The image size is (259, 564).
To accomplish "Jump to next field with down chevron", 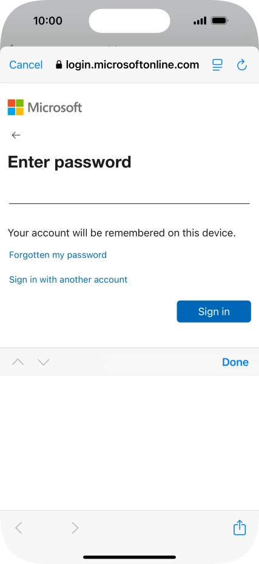I will click(x=43, y=362).
